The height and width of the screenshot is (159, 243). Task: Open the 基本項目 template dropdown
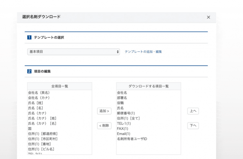click(73, 52)
